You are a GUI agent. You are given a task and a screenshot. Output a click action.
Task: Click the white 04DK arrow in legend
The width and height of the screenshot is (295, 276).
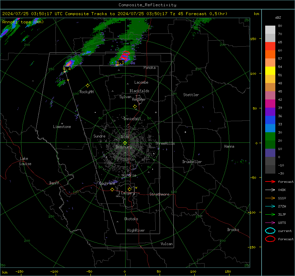click(x=270, y=190)
